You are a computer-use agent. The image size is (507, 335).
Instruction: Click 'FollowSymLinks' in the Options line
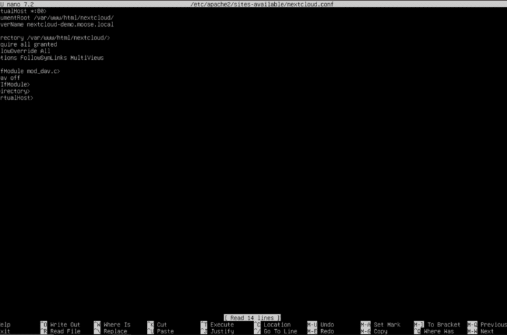[44, 58]
